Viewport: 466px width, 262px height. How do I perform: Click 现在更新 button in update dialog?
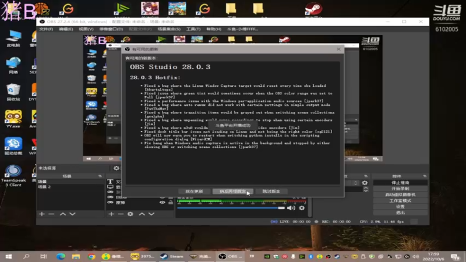(x=194, y=192)
